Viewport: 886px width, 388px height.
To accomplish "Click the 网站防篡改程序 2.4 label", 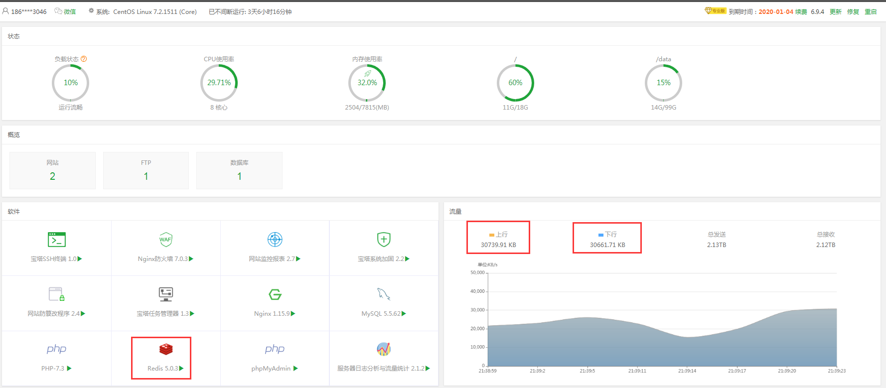I will coord(53,314).
